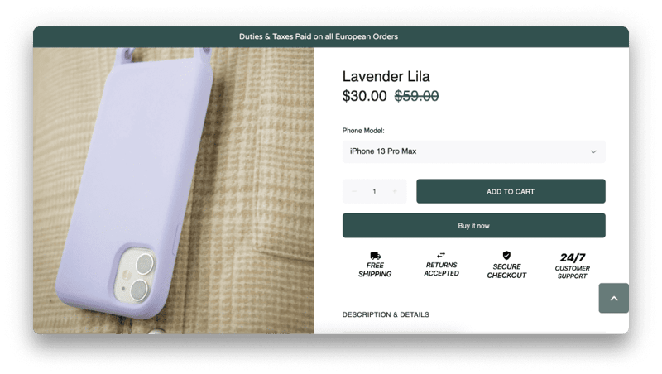Click the 24/7 customer support badge
Viewport: 662px width, 374px height.
pyautogui.click(x=573, y=266)
